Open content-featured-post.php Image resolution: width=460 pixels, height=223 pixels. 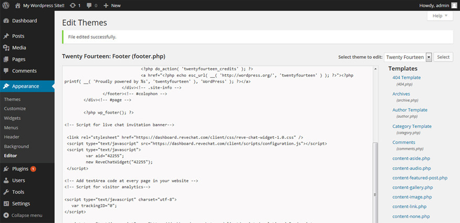[x=420, y=178]
